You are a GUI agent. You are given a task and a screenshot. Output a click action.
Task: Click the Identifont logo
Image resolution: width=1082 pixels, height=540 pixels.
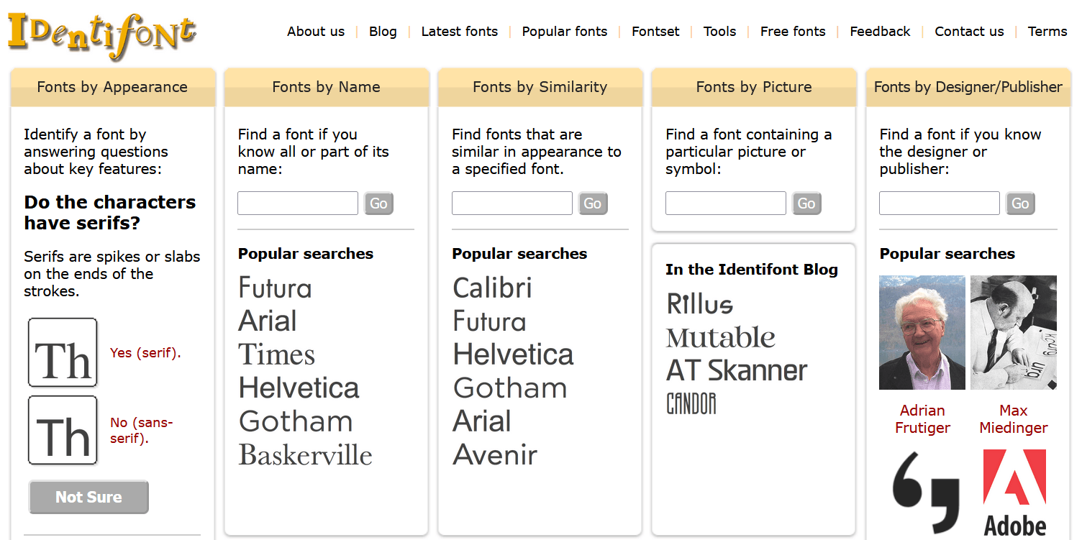click(102, 35)
